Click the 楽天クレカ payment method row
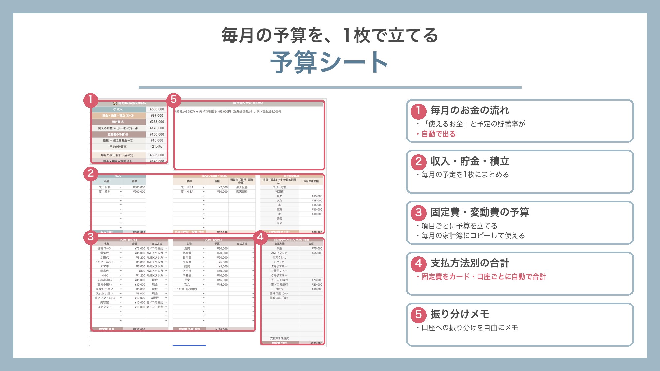The image size is (660, 371). [x=280, y=258]
